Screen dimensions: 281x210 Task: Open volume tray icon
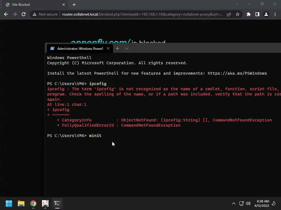[248, 203]
